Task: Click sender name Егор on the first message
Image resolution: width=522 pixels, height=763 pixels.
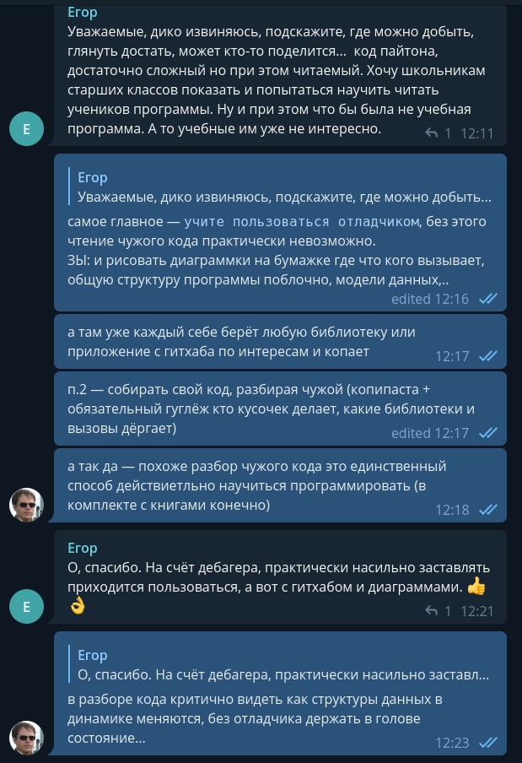Action: tap(83, 12)
